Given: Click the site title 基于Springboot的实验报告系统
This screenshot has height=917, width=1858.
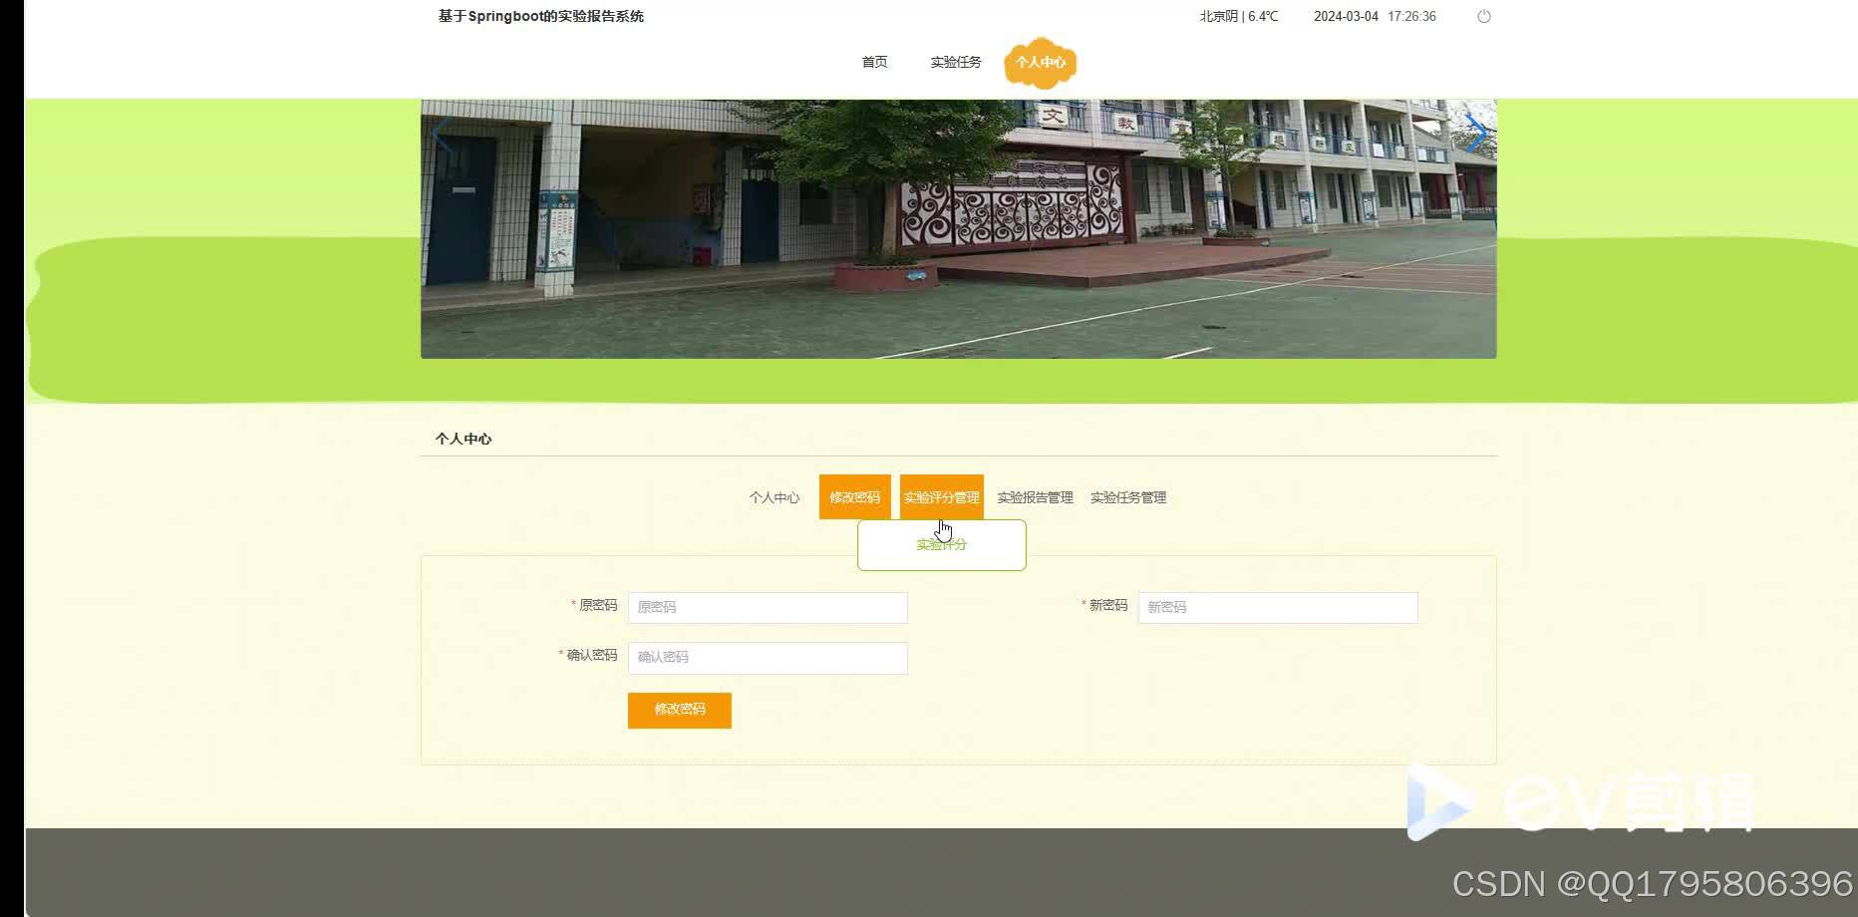Looking at the screenshot, I should point(541,16).
